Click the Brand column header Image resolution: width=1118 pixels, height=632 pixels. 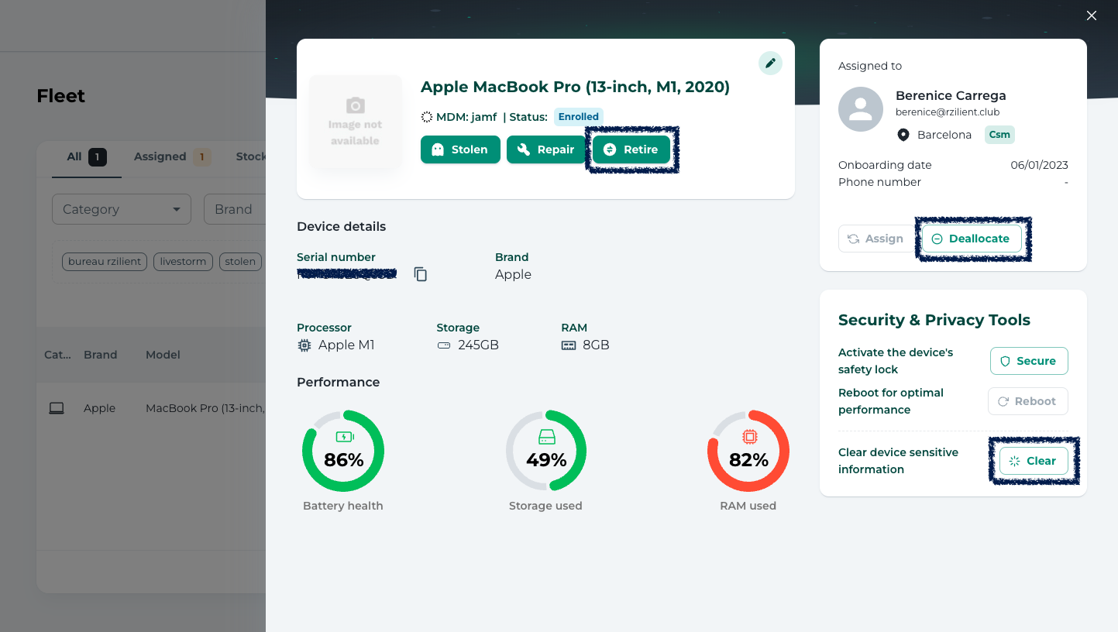[101, 355]
